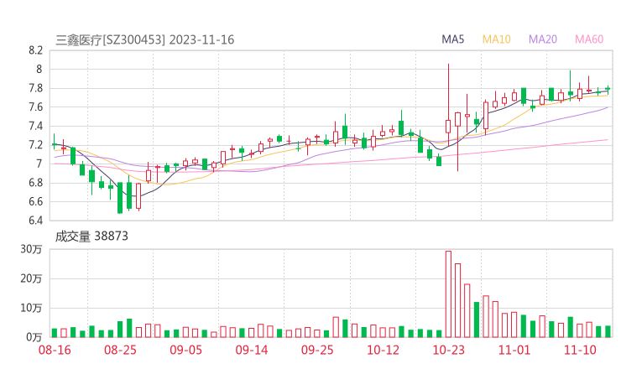621x369 pixels.
Task: Click the 11-01 date axis label
Action: [x=514, y=350]
